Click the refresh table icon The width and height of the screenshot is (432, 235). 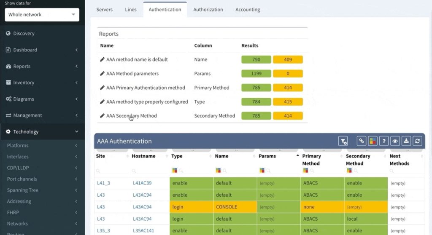coord(417,141)
